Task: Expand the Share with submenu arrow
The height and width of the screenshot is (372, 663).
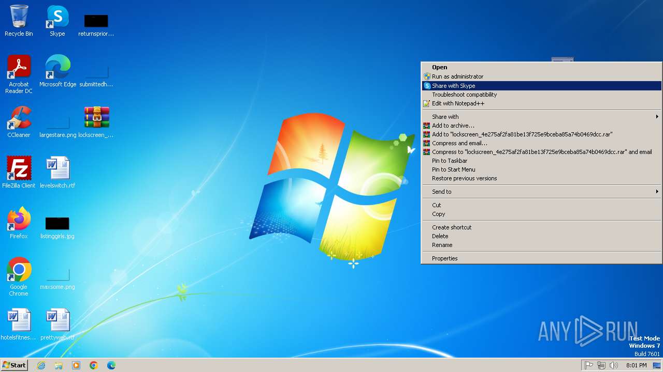Action: click(657, 117)
